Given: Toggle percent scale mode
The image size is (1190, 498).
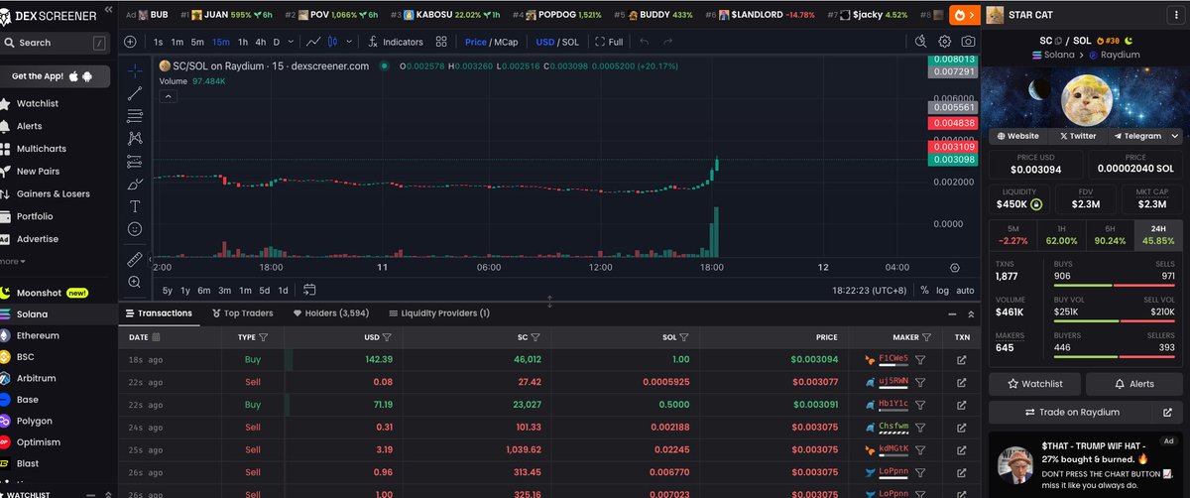Looking at the screenshot, I should click(924, 290).
